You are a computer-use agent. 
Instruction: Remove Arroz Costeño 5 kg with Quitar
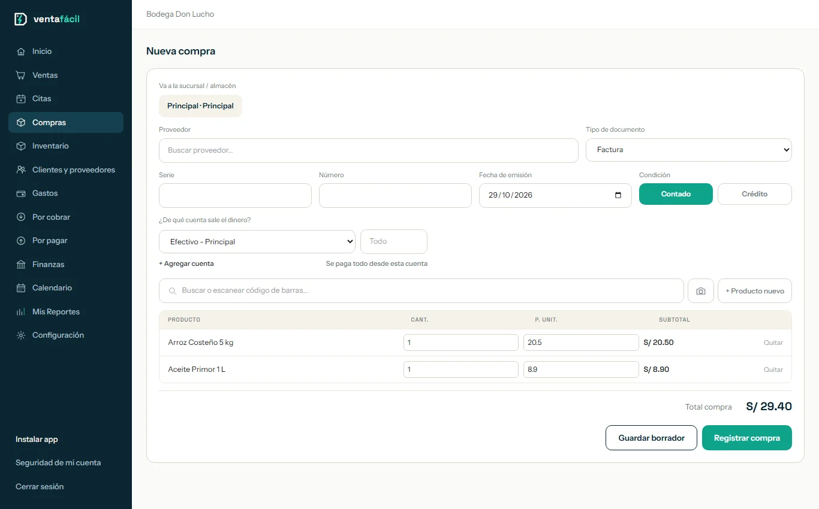(x=773, y=343)
